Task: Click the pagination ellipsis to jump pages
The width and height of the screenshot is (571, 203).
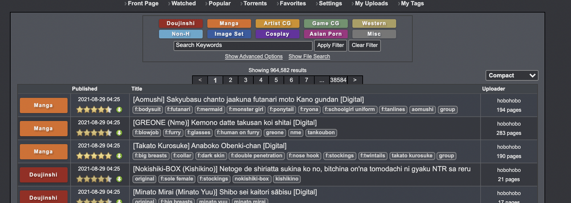Action: point(322,80)
